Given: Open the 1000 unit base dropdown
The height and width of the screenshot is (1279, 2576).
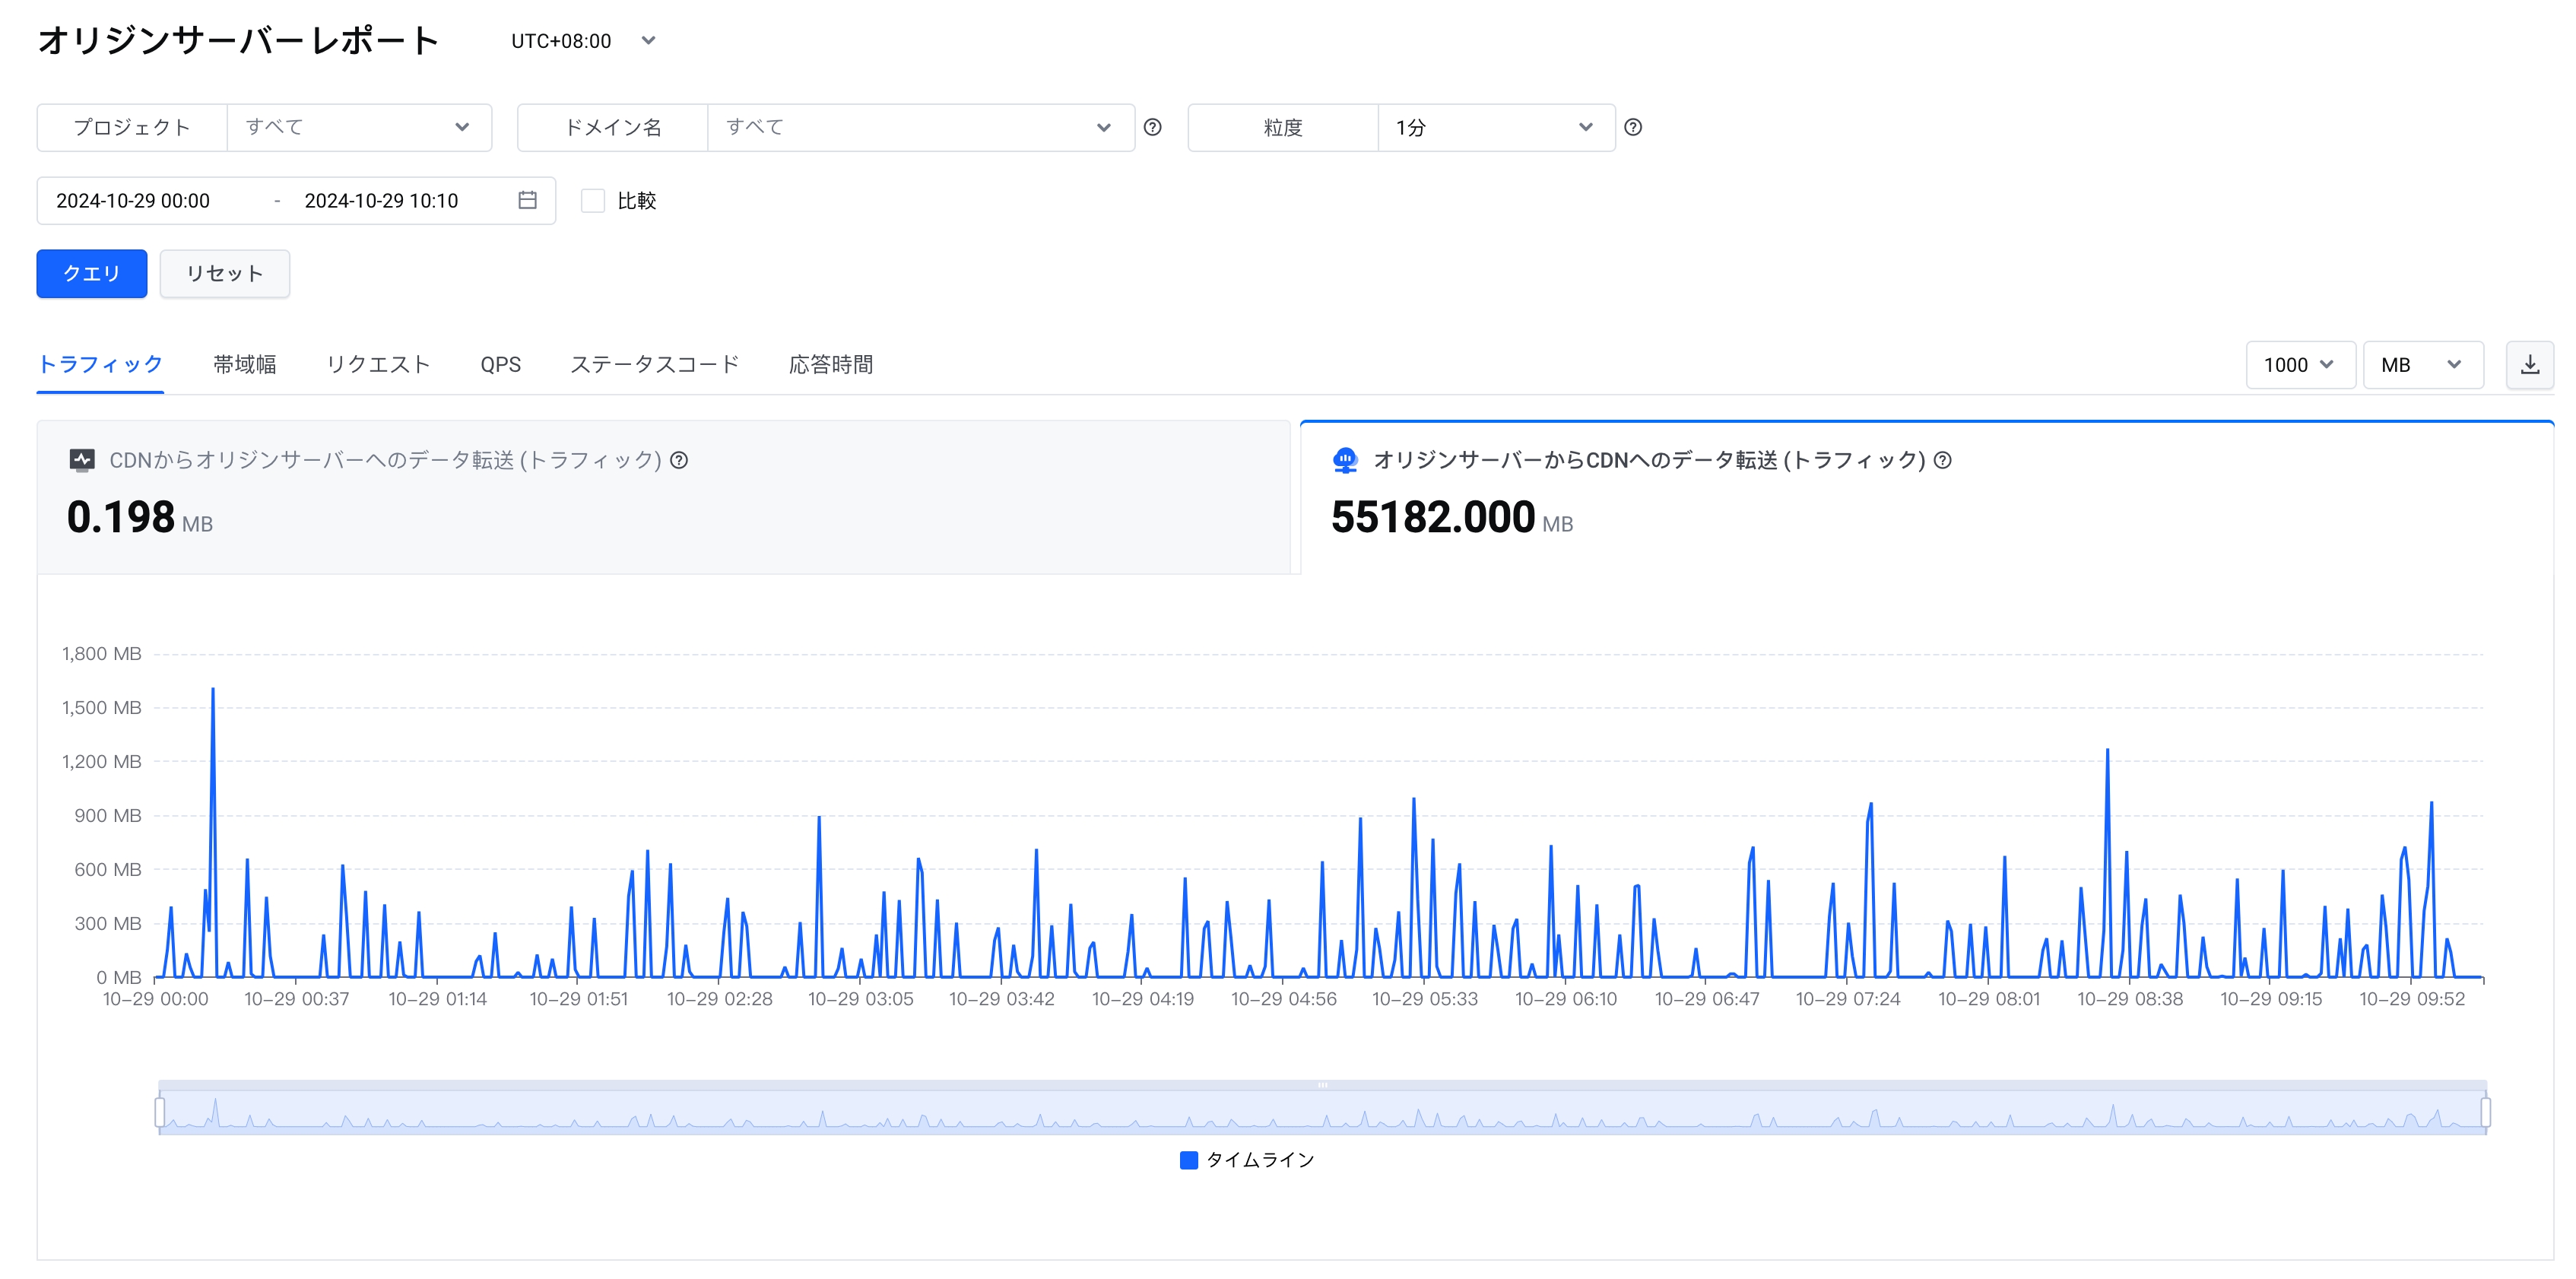Looking at the screenshot, I should coord(2300,365).
